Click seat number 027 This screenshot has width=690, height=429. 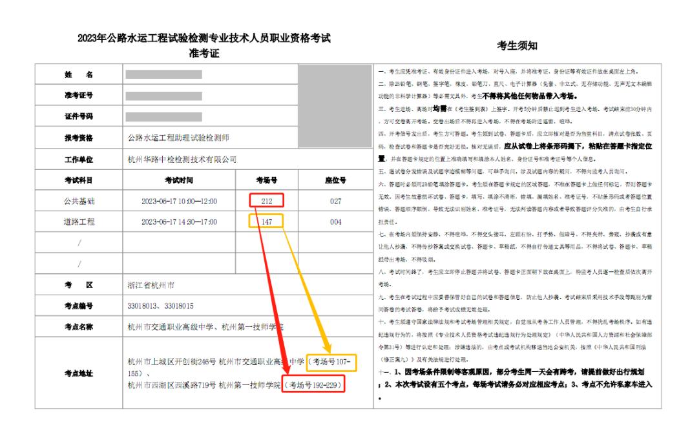click(x=335, y=201)
